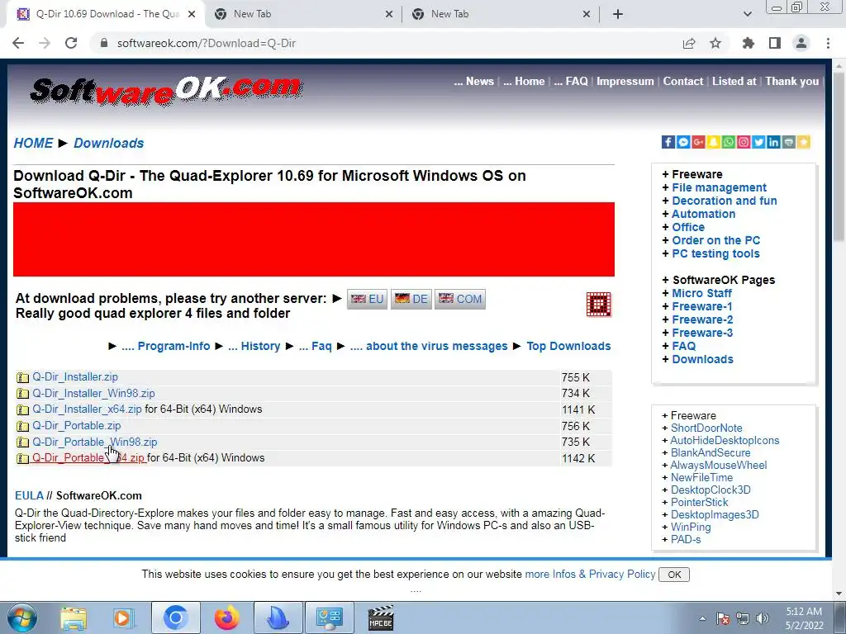Screen dimensions: 846x634
Task: Open the Impressum header link
Action: tap(625, 82)
